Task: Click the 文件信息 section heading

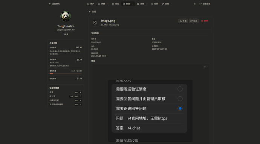Action: coord(95,33)
